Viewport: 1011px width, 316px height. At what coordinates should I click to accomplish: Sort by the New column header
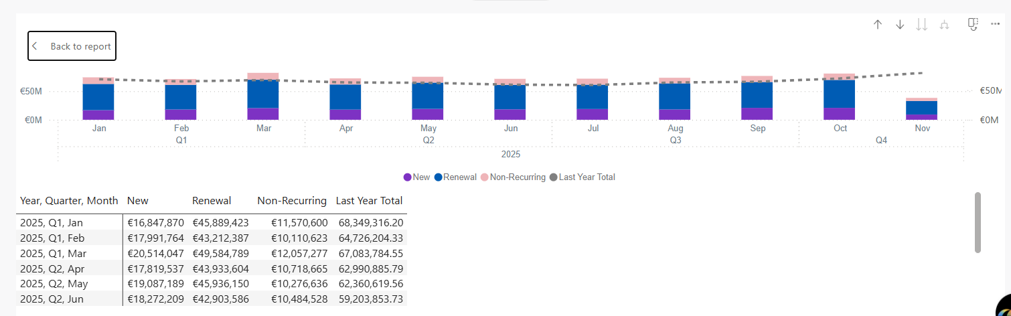click(138, 201)
